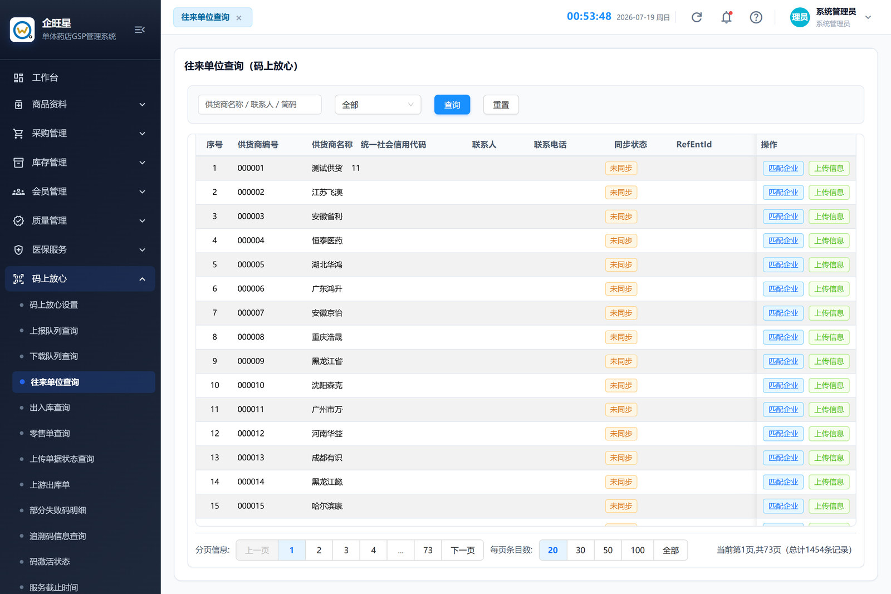Expand the 库存管理 menu chevron
Screen dimensions: 891x594
[x=142, y=163]
